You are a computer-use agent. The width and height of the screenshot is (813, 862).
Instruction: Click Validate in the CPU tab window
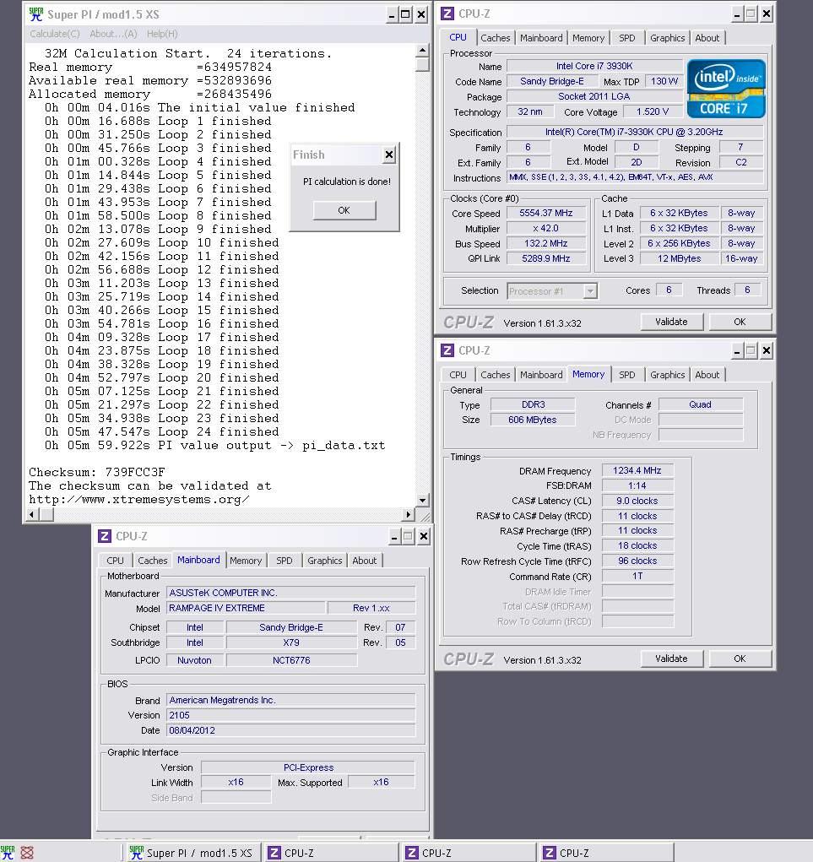pyautogui.click(x=671, y=322)
